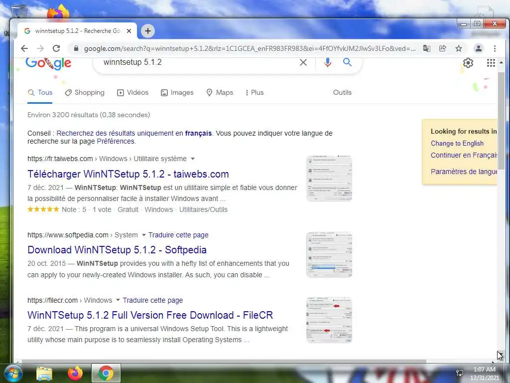Open the FileCR result thumbnail
The image size is (510, 383).
point(329,320)
